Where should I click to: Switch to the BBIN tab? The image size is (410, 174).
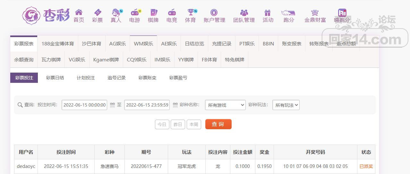(268, 43)
